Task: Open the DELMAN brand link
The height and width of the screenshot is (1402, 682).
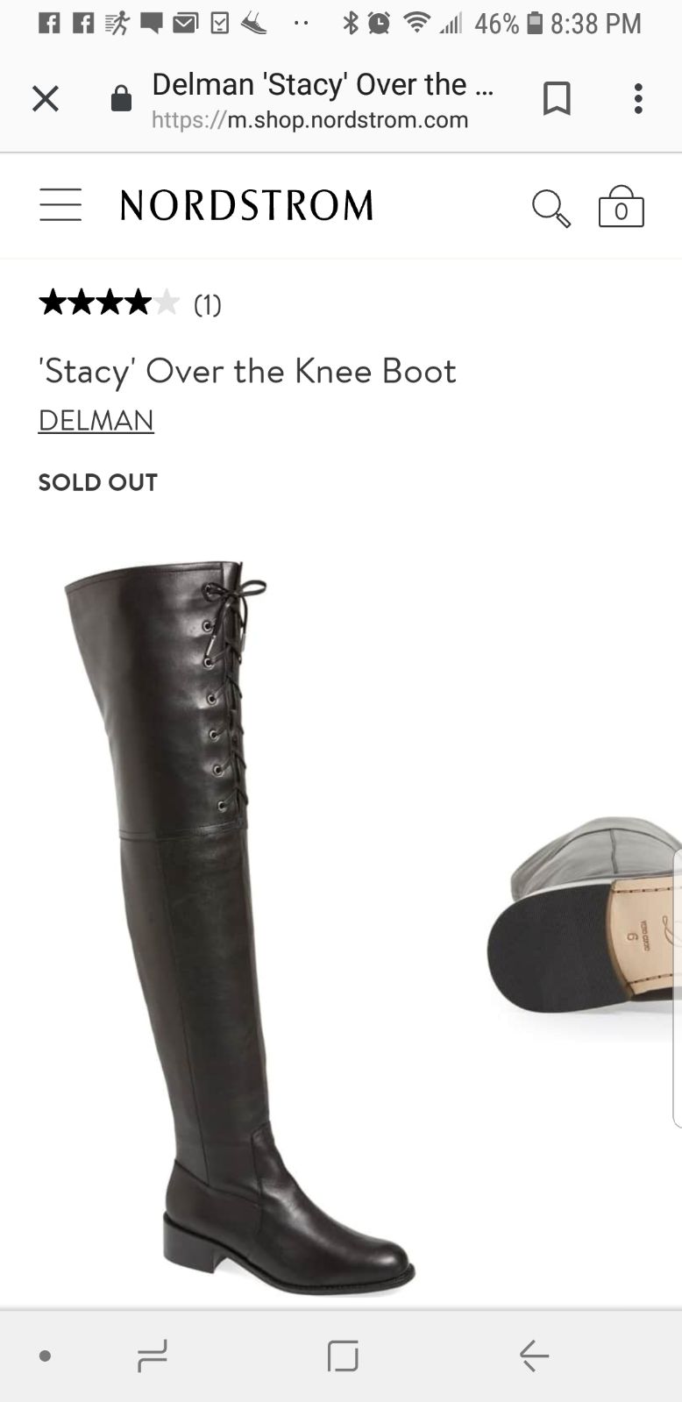Action: (96, 421)
